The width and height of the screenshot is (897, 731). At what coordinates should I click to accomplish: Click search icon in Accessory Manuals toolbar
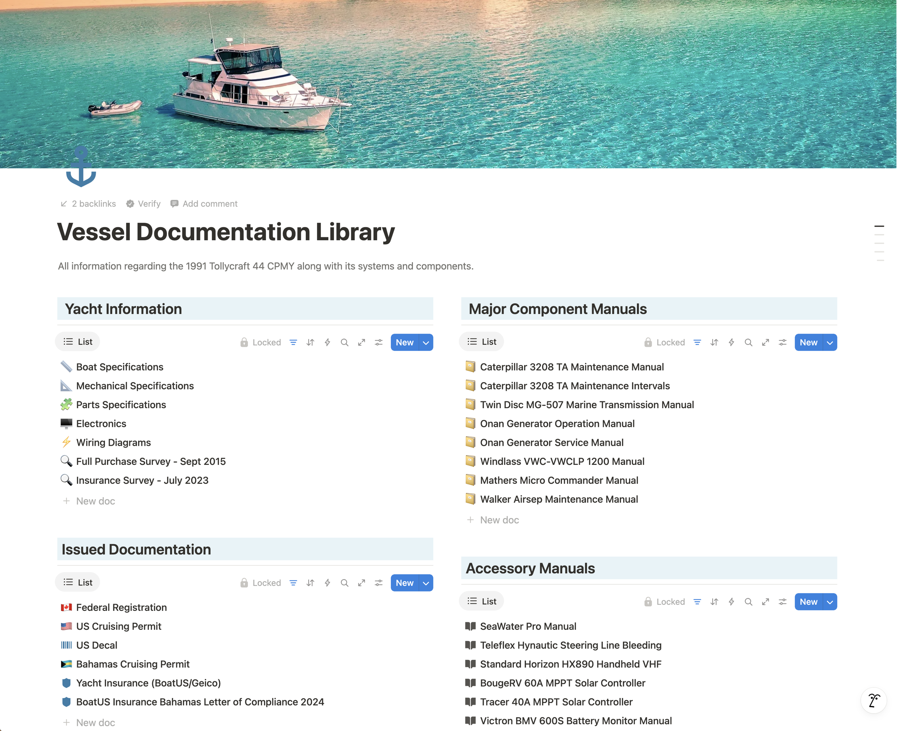tap(748, 602)
